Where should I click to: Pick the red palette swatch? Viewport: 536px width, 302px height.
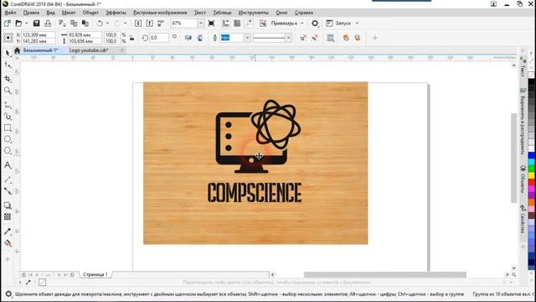click(x=532, y=182)
